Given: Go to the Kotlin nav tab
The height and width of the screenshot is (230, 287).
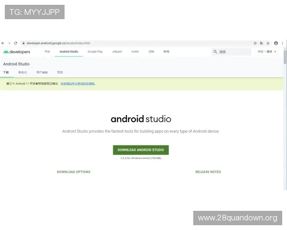Looking at the screenshot, I should (135, 52).
